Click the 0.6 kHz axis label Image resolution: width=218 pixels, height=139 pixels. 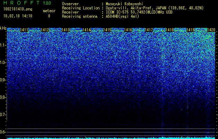point(3,132)
